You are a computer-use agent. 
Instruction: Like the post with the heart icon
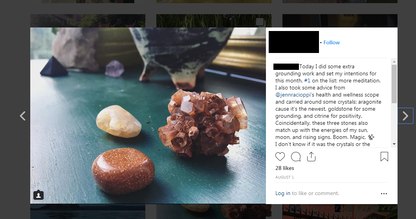[x=280, y=157]
